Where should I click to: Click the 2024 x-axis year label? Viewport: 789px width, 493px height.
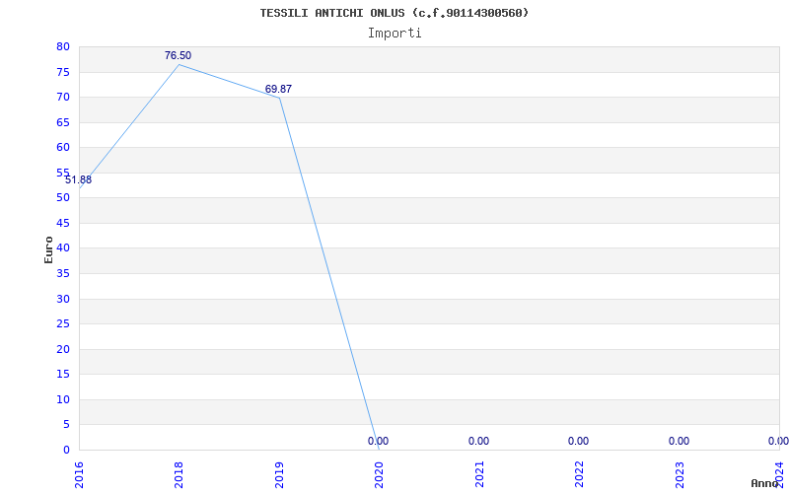779,473
